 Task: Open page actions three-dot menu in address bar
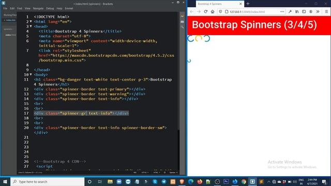[x=282, y=12]
